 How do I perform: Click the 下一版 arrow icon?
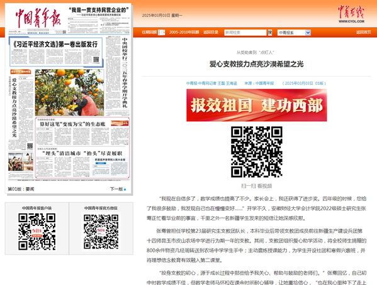pyautogui.click(x=125, y=190)
